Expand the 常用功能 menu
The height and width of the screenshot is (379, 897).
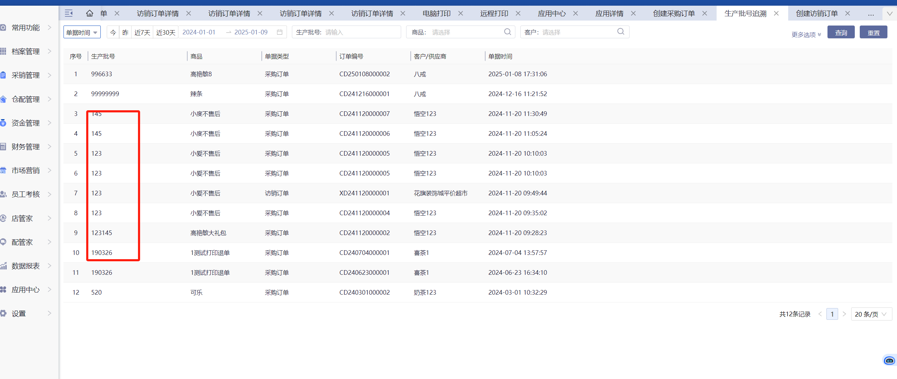(49, 27)
